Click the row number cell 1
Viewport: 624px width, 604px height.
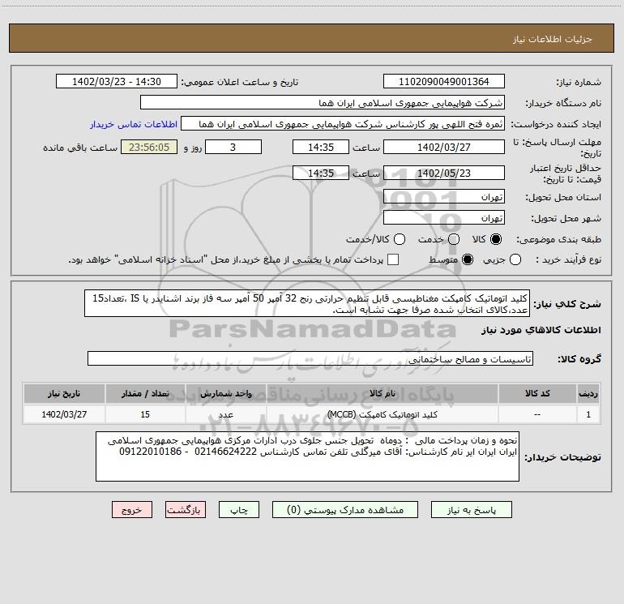coord(588,414)
